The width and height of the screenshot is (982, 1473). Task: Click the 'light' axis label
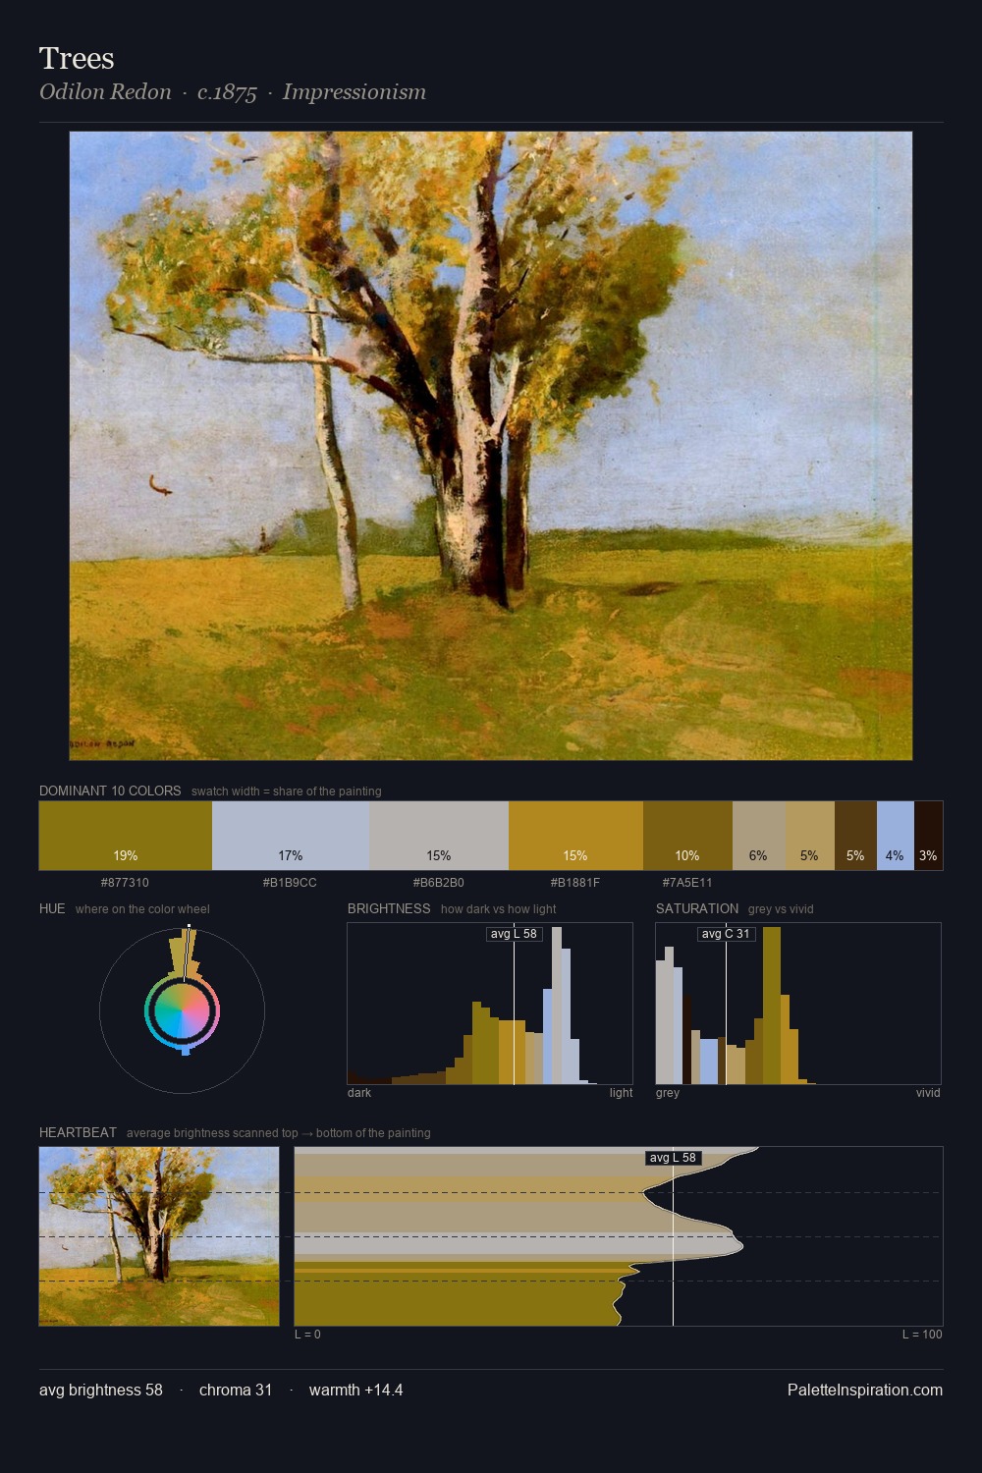(x=621, y=1093)
